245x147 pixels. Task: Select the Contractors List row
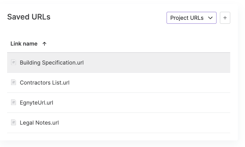click(119, 83)
